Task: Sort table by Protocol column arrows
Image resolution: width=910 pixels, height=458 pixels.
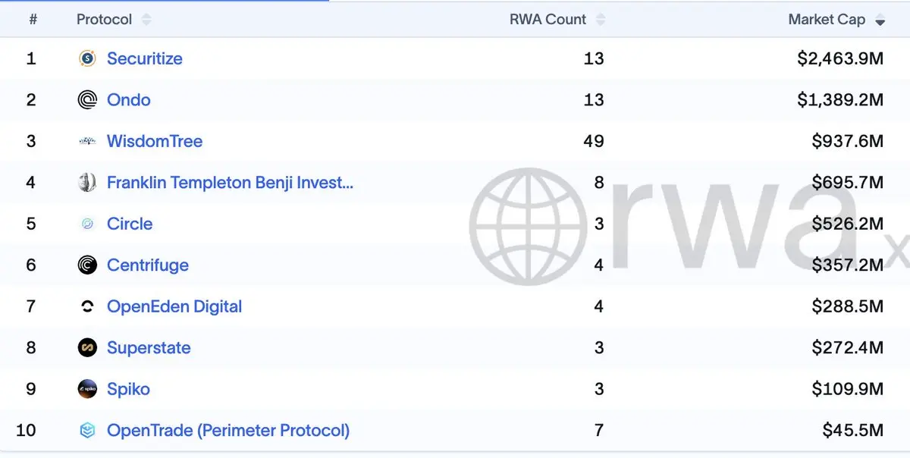Action: coord(146,20)
